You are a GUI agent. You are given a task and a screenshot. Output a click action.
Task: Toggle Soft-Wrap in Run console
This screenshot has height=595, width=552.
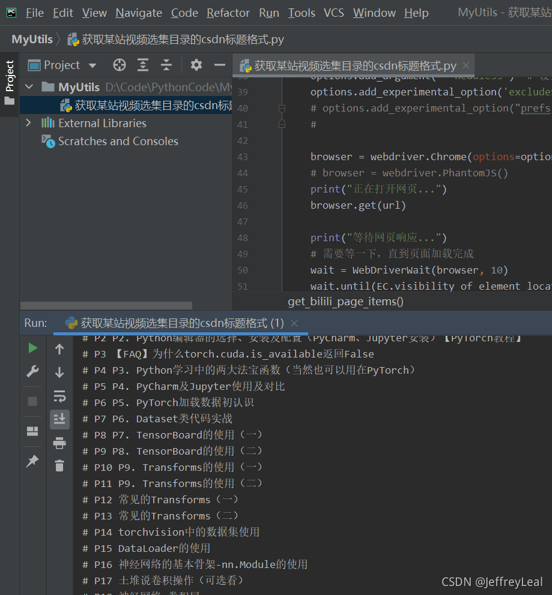(59, 396)
